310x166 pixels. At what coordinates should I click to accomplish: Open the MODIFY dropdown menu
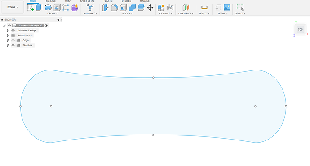127,13
